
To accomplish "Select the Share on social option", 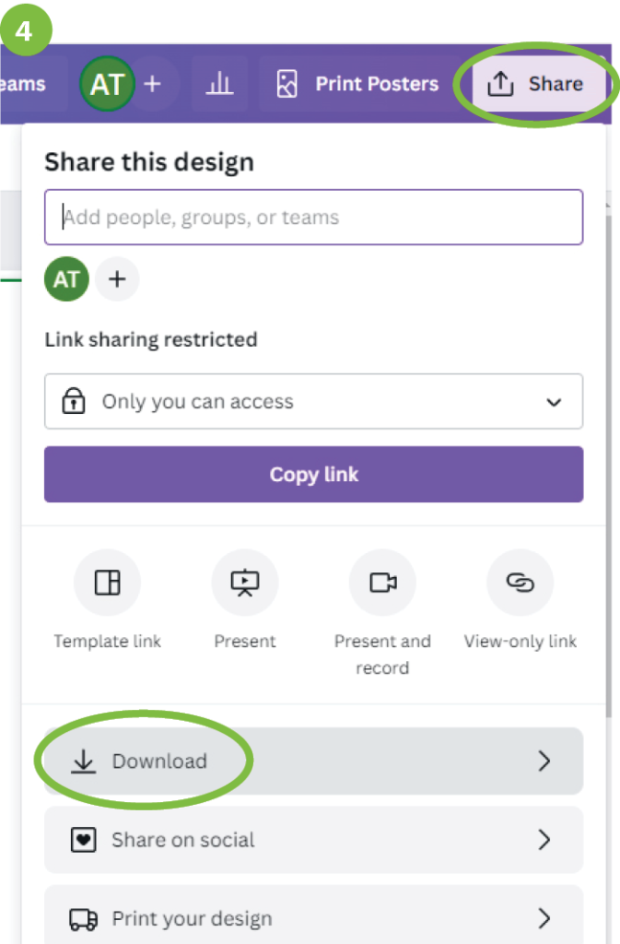I will pyautogui.click(x=182, y=840).
